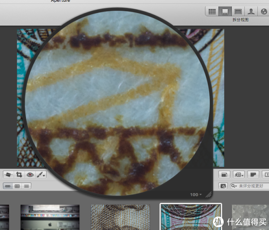Click the filmstrip corner icon button
The height and width of the screenshot is (230, 269).
coord(253,174)
